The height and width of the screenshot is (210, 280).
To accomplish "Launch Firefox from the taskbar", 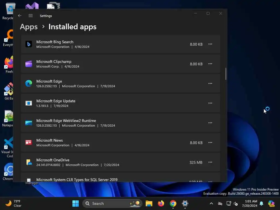I will click(161, 203).
